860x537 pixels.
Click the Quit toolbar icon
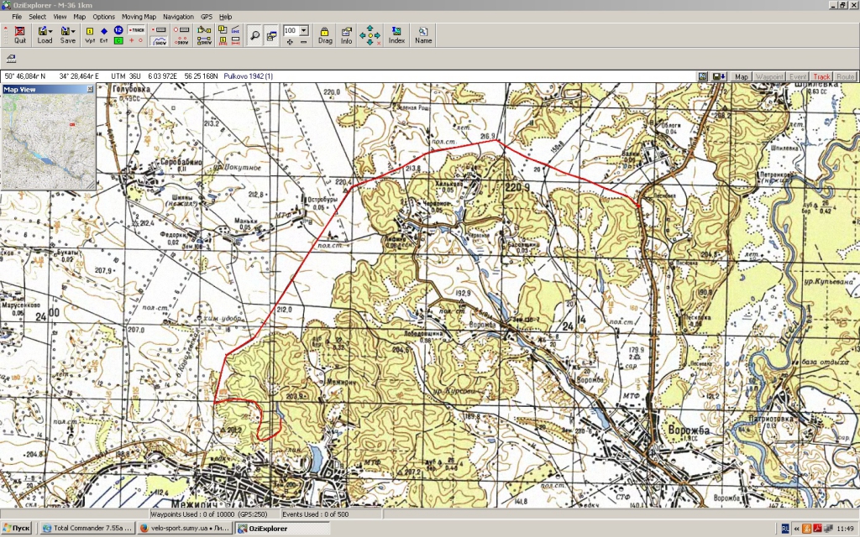(19, 34)
